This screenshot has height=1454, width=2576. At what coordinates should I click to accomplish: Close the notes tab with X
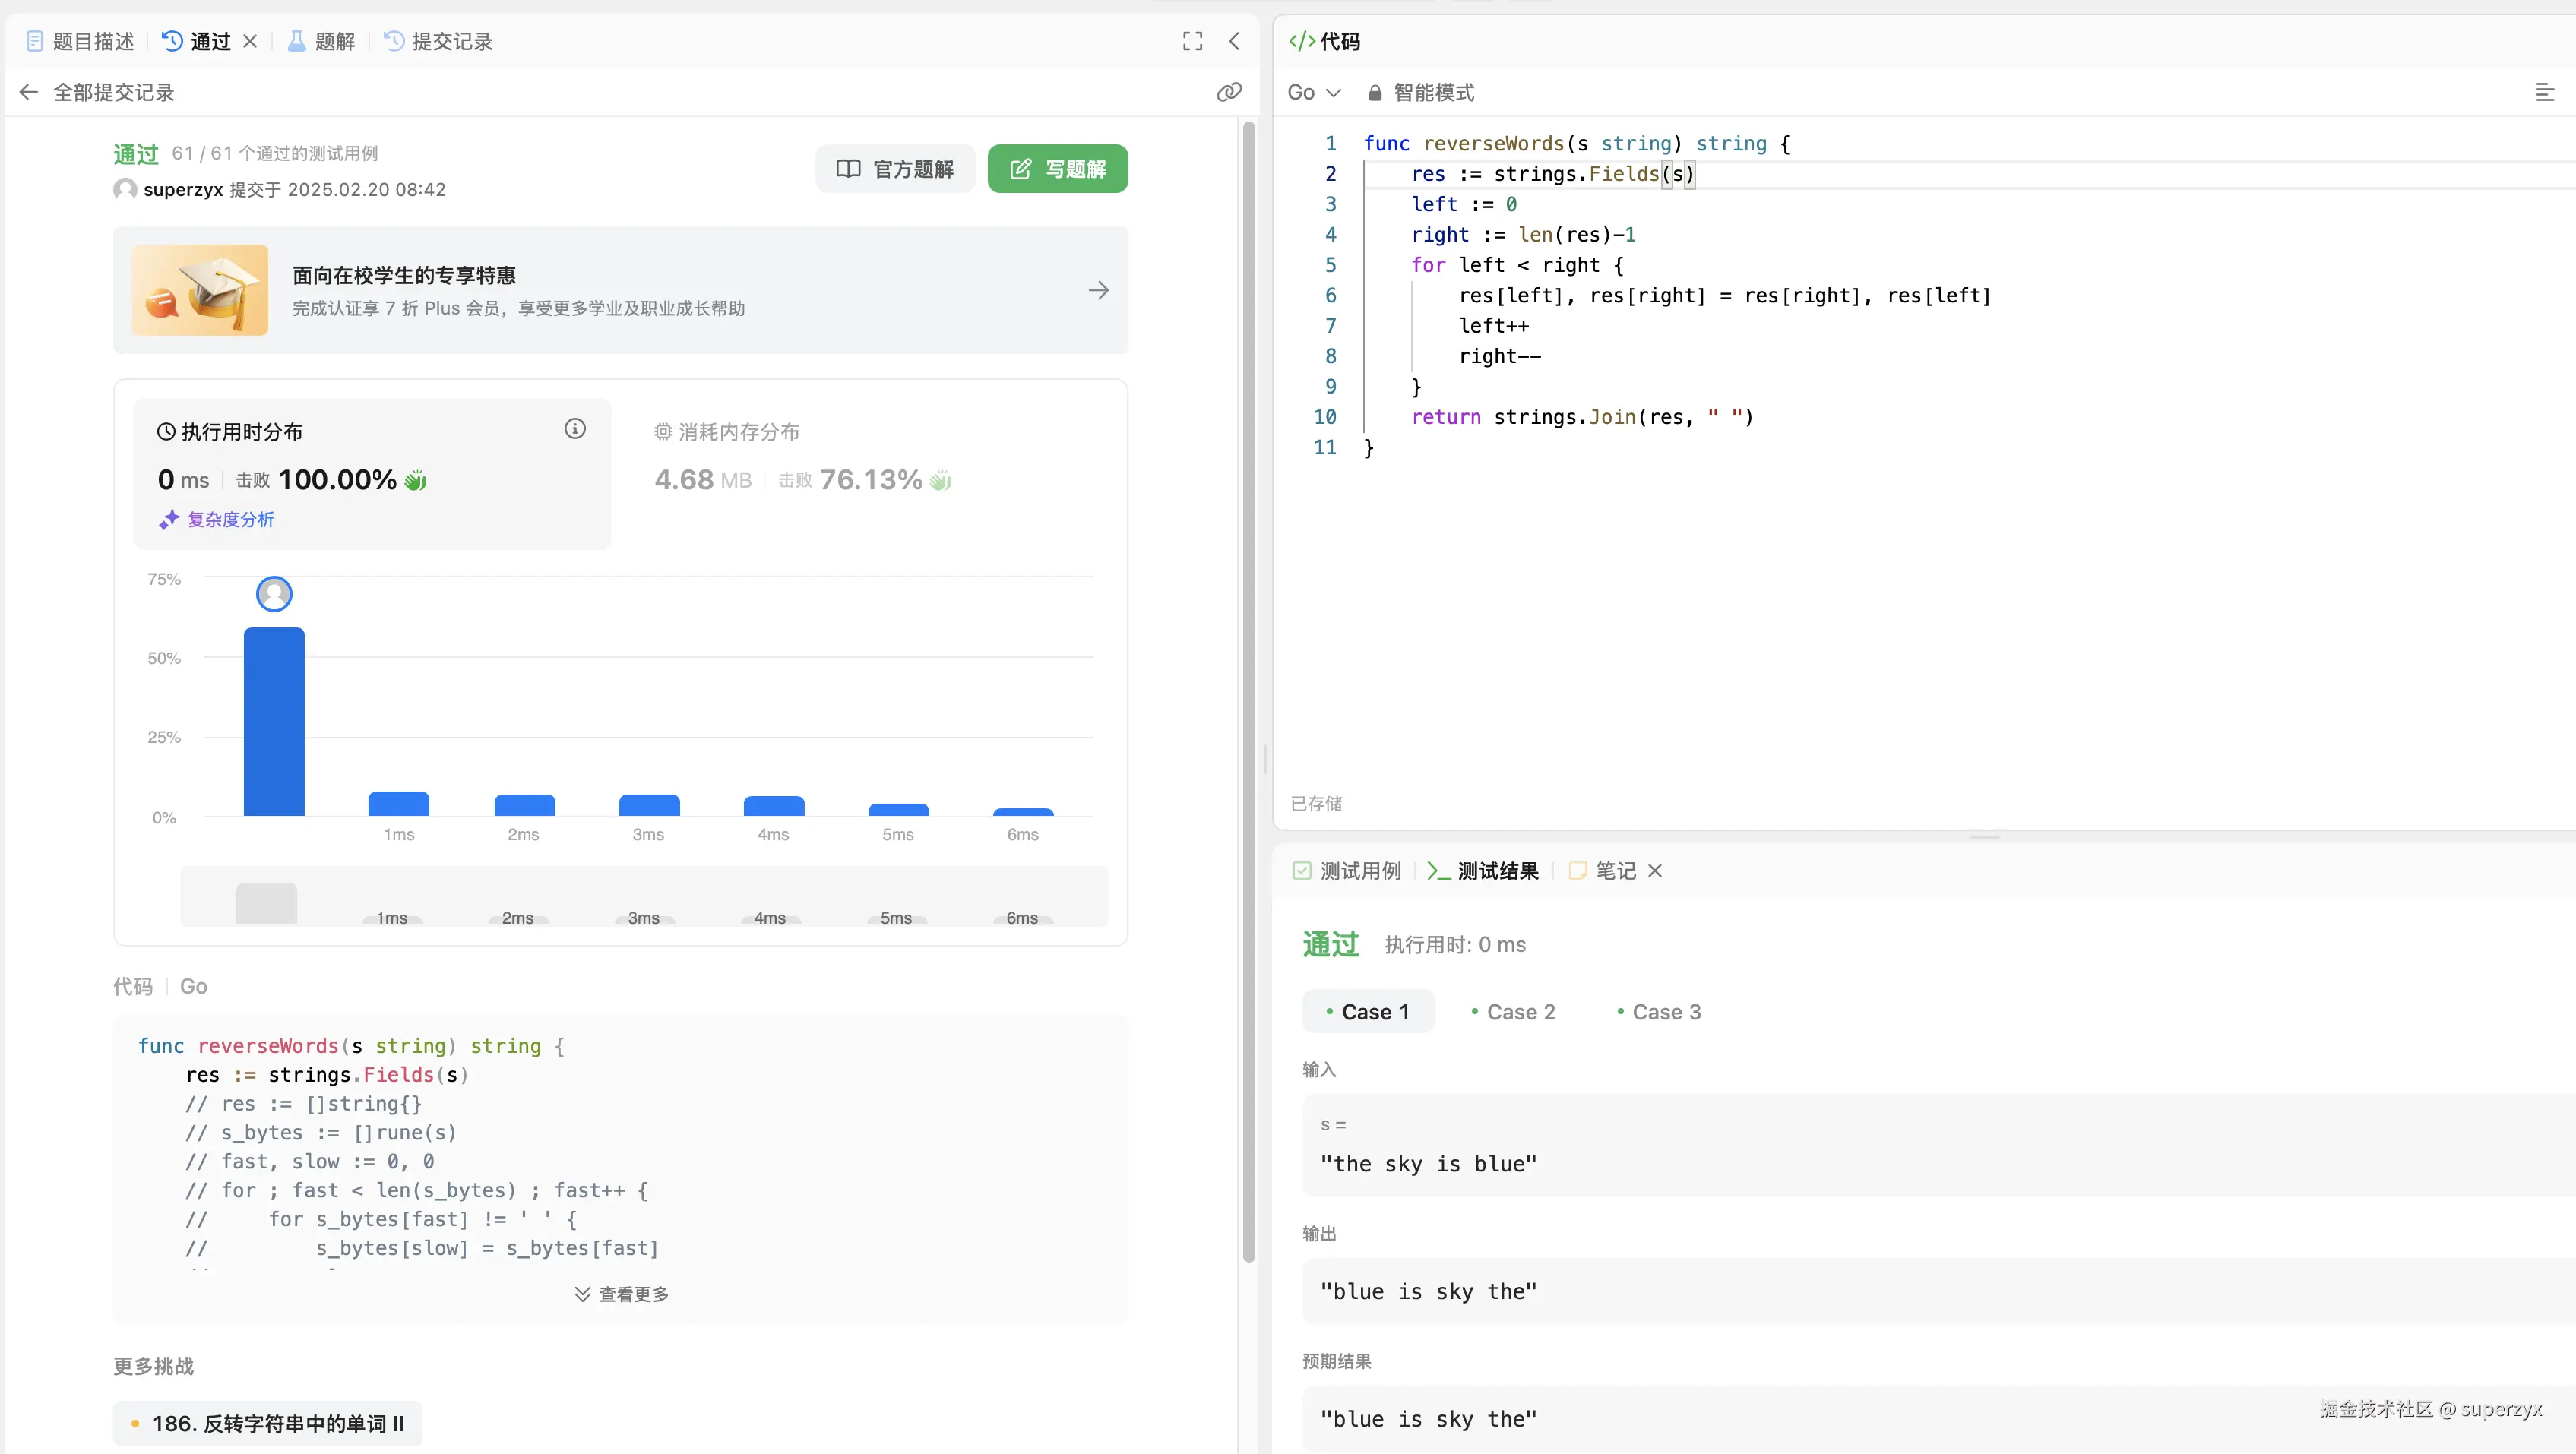tap(1655, 871)
